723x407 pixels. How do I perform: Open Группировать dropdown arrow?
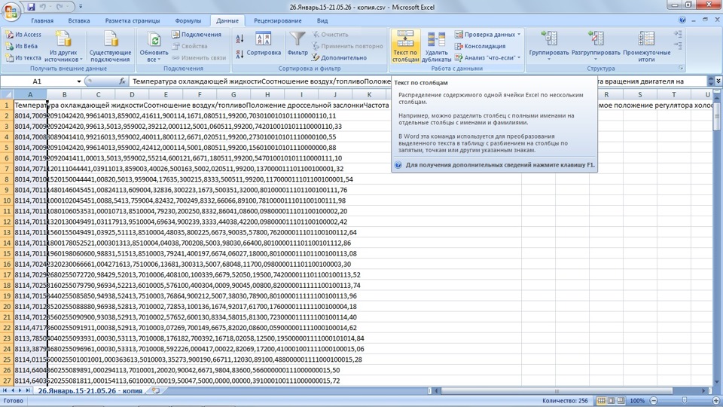click(x=549, y=60)
